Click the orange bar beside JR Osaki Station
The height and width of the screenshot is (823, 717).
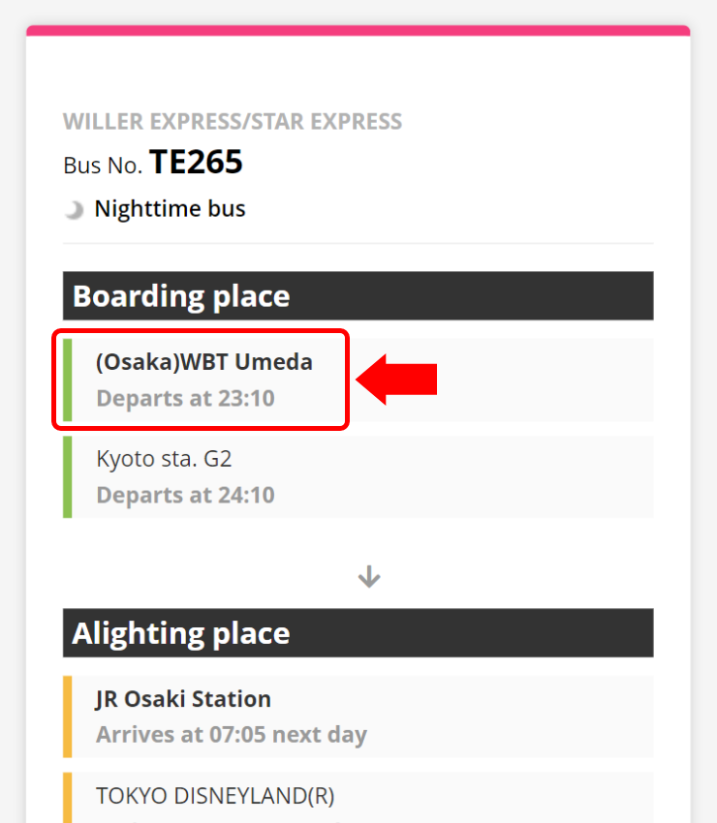pyautogui.click(x=67, y=716)
